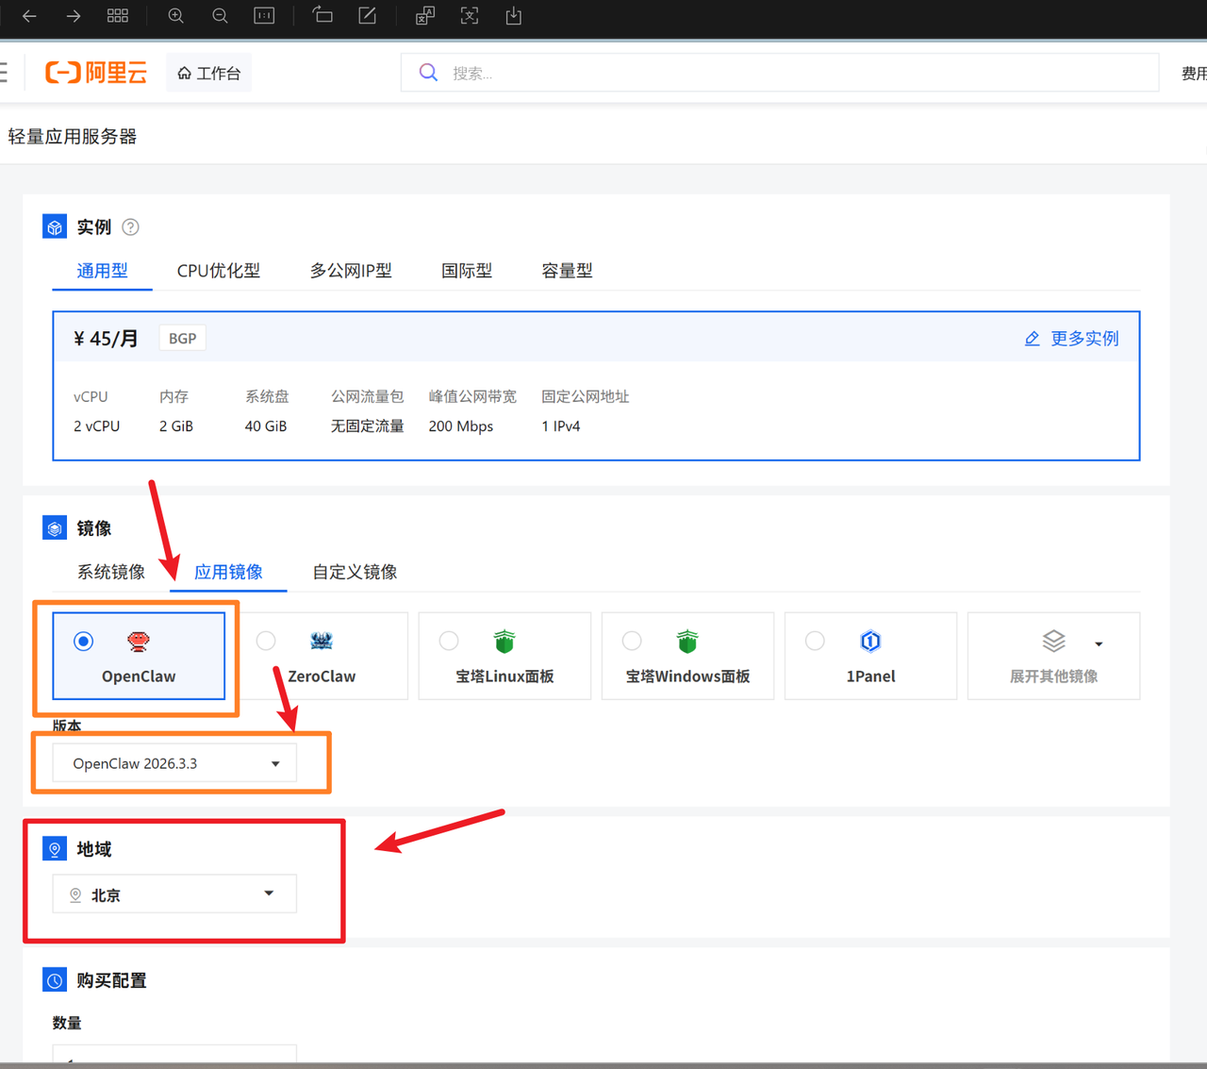Translate image text using the translate icon

coord(425,16)
